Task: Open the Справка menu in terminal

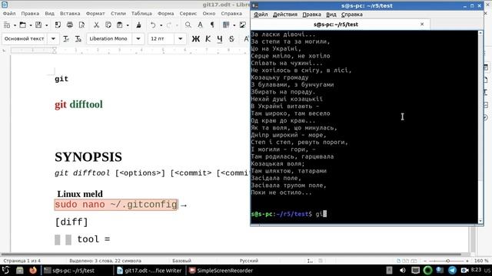Action: pyautogui.click(x=352, y=15)
